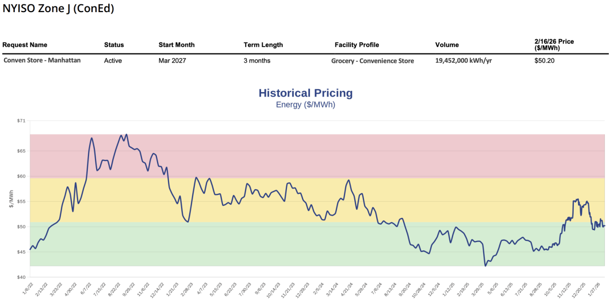Click the Historical Pricing chart title
The height and width of the screenshot is (299, 609).
305,93
